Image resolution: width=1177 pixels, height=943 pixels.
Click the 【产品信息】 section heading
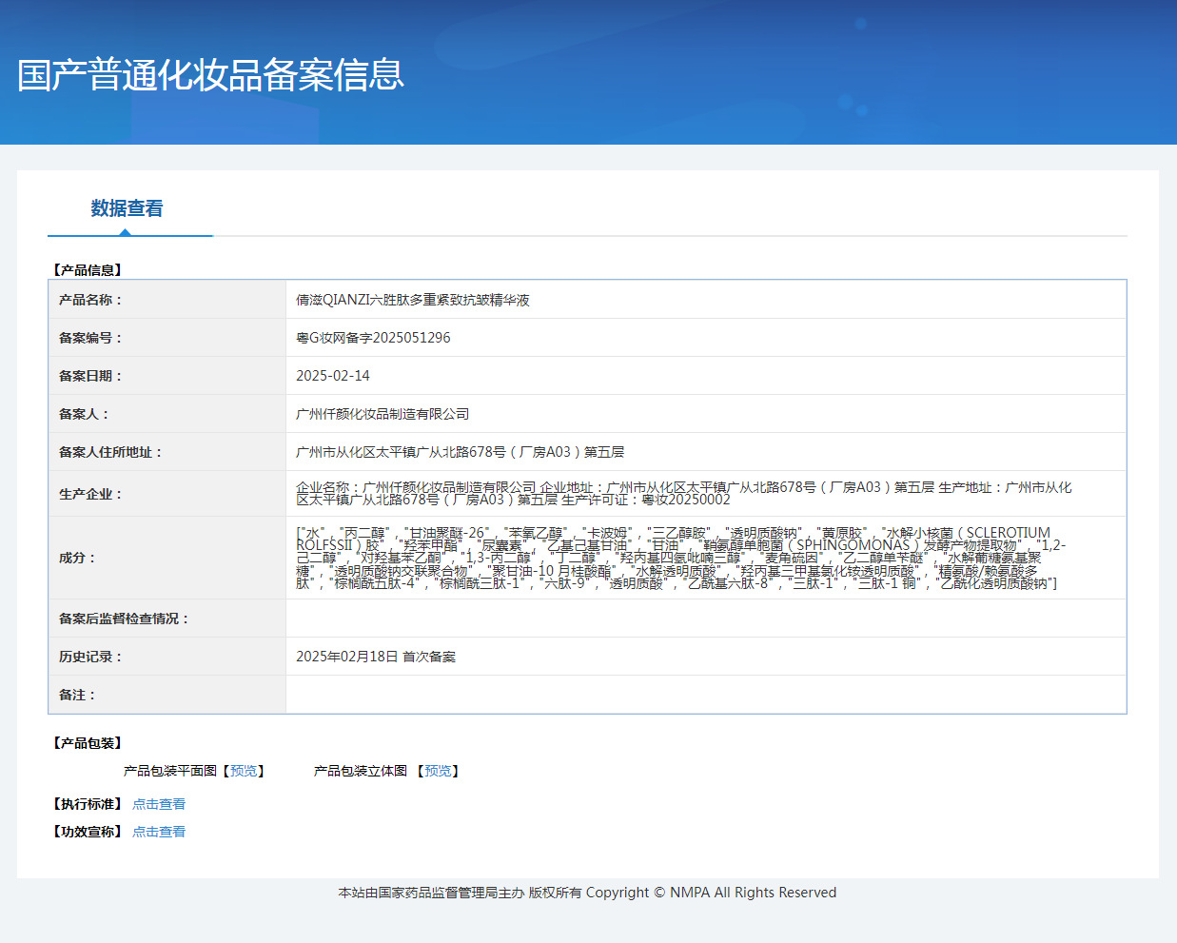click(88, 270)
